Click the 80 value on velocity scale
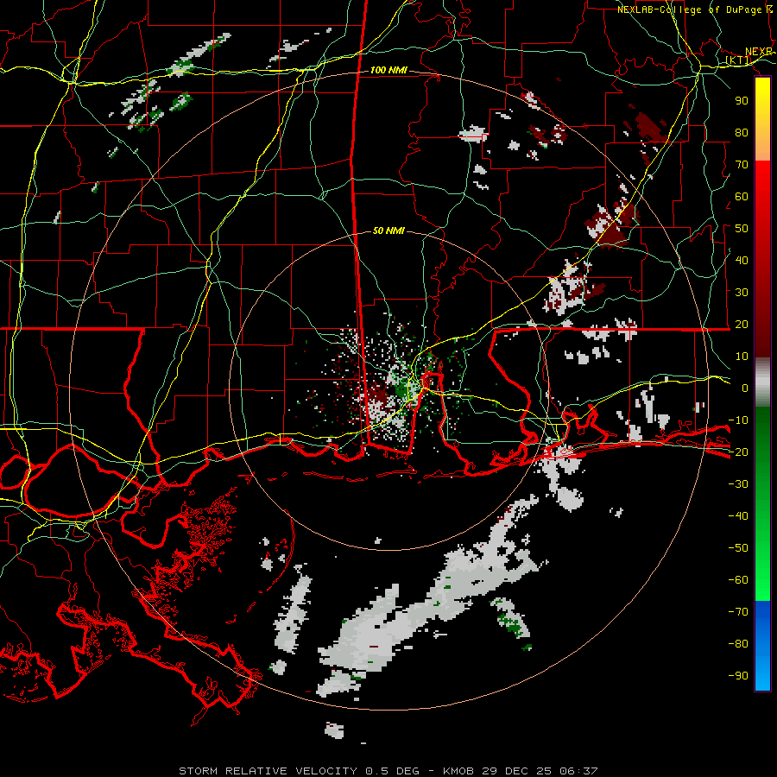Viewport: 777px width, 777px height. click(742, 133)
